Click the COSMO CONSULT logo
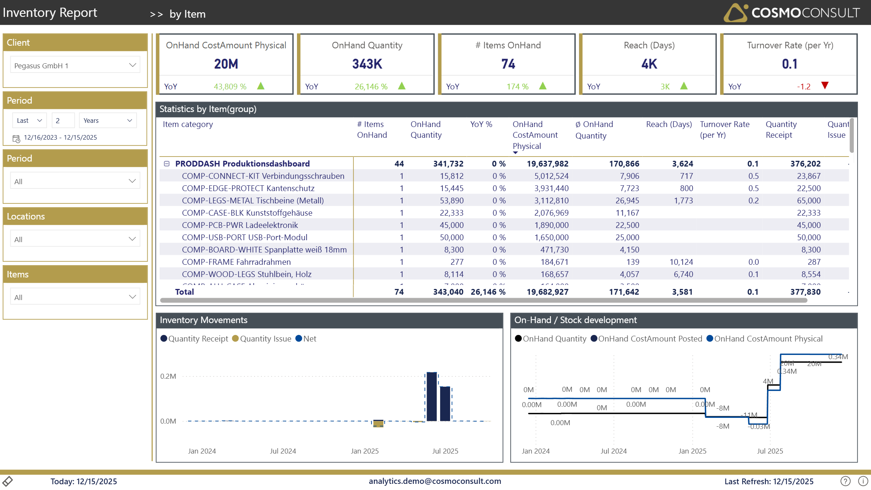Image resolution: width=871 pixels, height=490 pixels. (x=792, y=13)
